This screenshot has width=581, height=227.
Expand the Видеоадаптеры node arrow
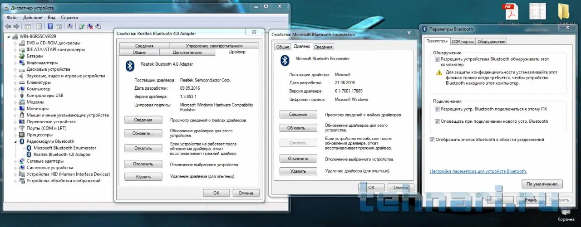pos(16,63)
